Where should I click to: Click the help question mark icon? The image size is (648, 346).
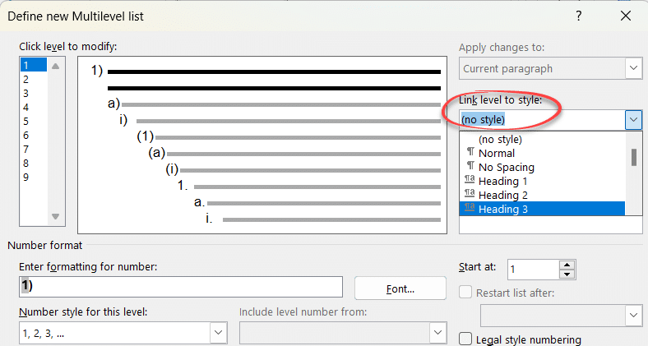coord(579,16)
